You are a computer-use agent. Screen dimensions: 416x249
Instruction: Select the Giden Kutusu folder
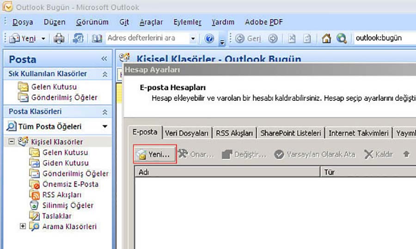point(66,163)
